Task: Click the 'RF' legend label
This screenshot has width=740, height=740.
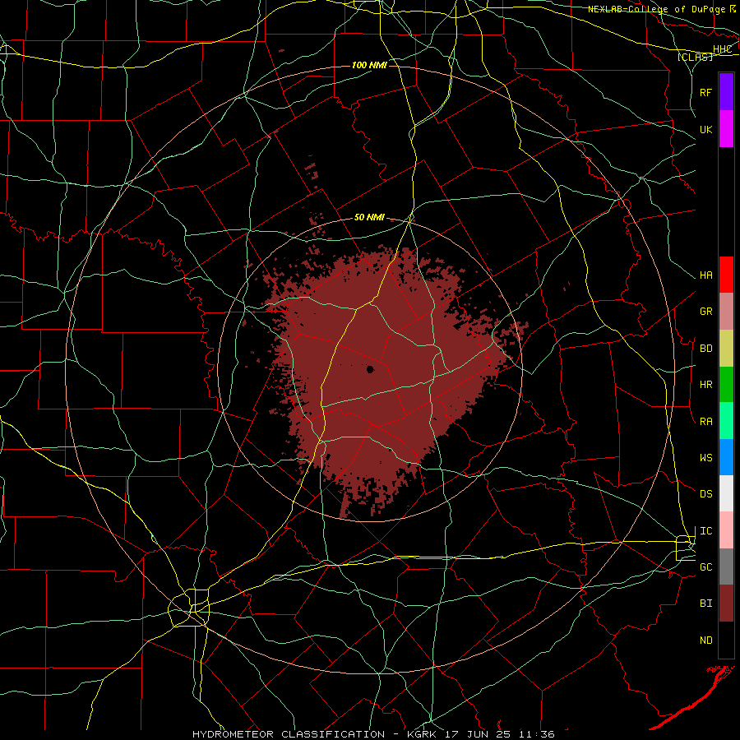Action: pos(705,92)
